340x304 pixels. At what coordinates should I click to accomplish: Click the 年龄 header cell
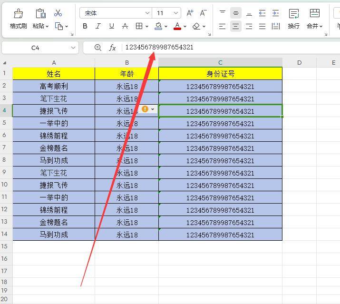tap(127, 74)
